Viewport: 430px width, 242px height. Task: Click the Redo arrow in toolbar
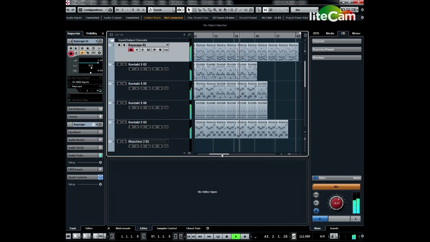(73, 10)
